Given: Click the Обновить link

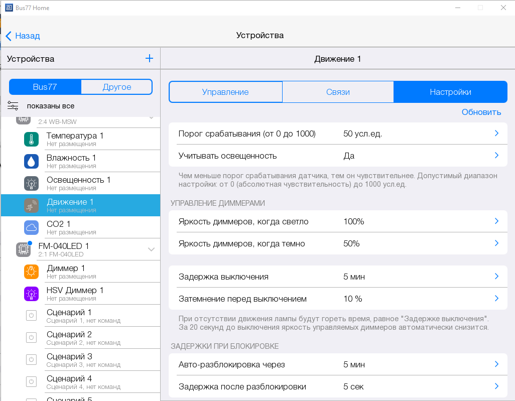Looking at the screenshot, I should point(481,112).
